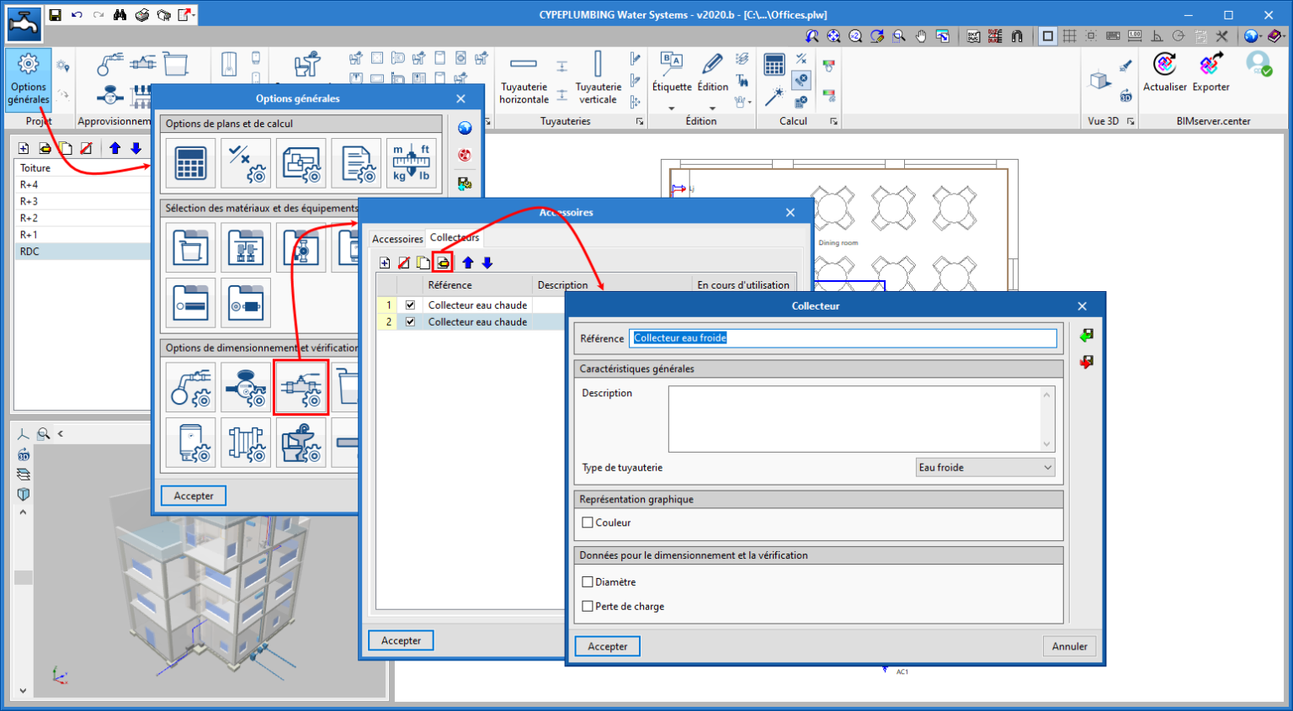1293x711 pixels.
Task: Enable the Couleur checkbox
Action: (588, 523)
